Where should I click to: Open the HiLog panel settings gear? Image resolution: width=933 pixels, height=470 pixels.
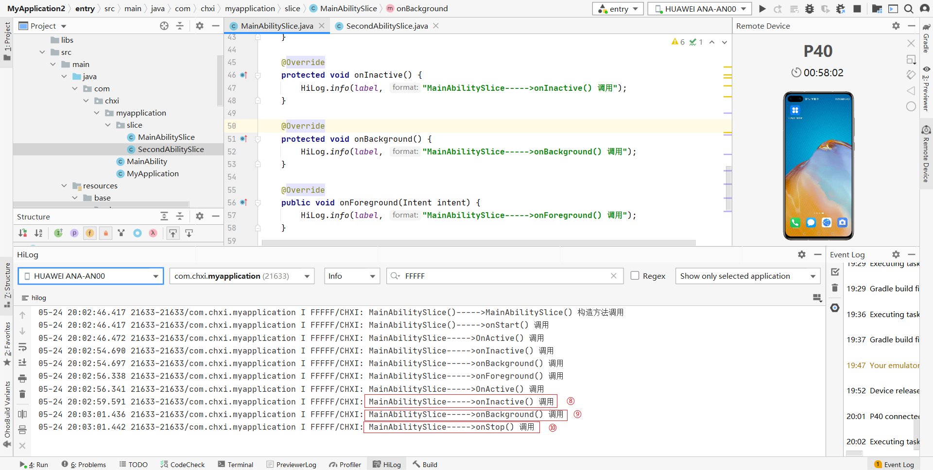click(802, 254)
